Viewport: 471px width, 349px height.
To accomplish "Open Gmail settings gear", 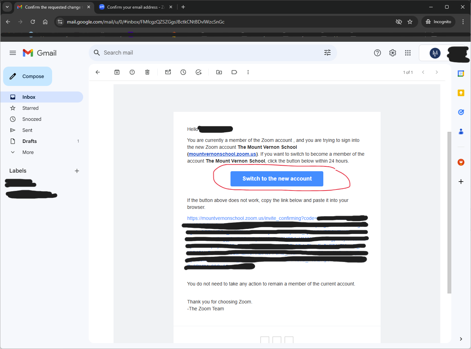I will click(393, 53).
